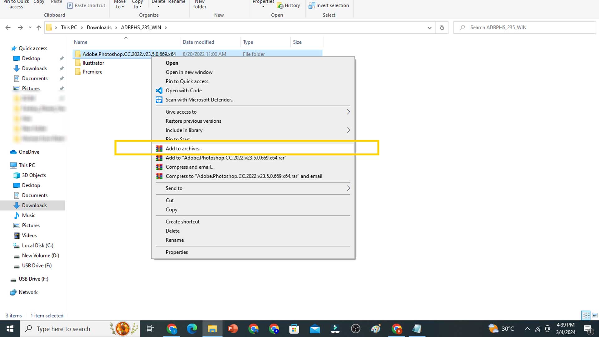This screenshot has height=337, width=599.
Task: Switch to large icons view in status bar
Action: [595, 315]
